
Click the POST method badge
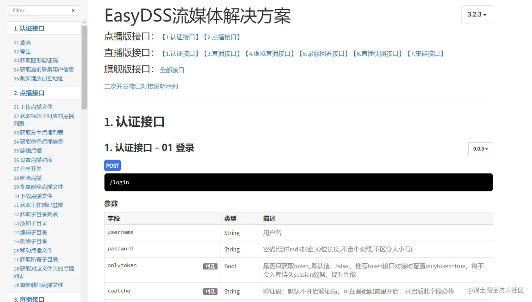(112, 165)
